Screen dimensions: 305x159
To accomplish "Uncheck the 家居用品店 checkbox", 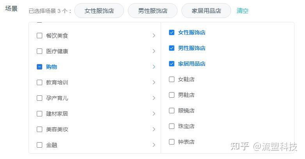I will (x=172, y=64).
